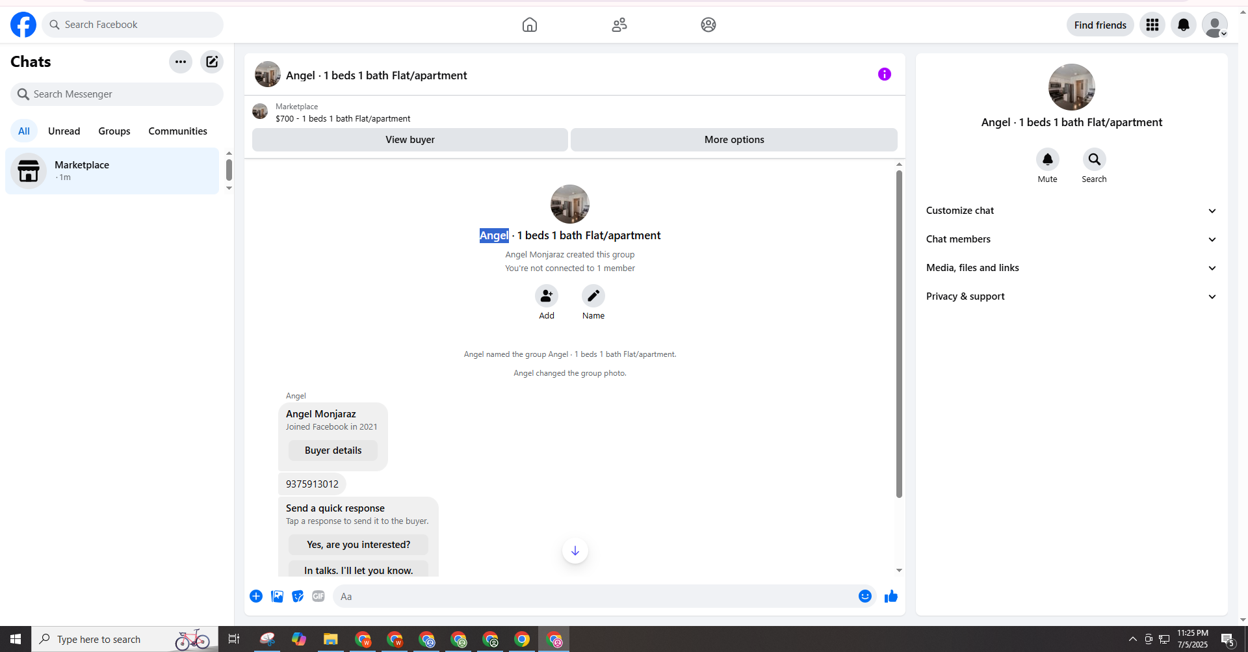Choose a GIF with the GIF icon
The width and height of the screenshot is (1248, 652).
(x=318, y=596)
